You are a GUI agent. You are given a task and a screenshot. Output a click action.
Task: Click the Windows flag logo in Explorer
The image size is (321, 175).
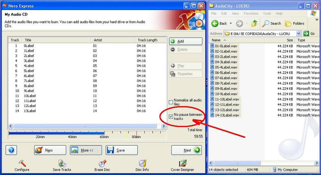pos(313,14)
